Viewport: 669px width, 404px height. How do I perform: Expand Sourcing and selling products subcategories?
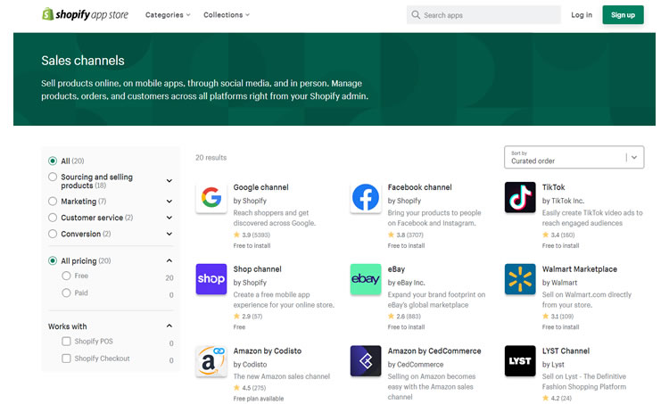169,181
